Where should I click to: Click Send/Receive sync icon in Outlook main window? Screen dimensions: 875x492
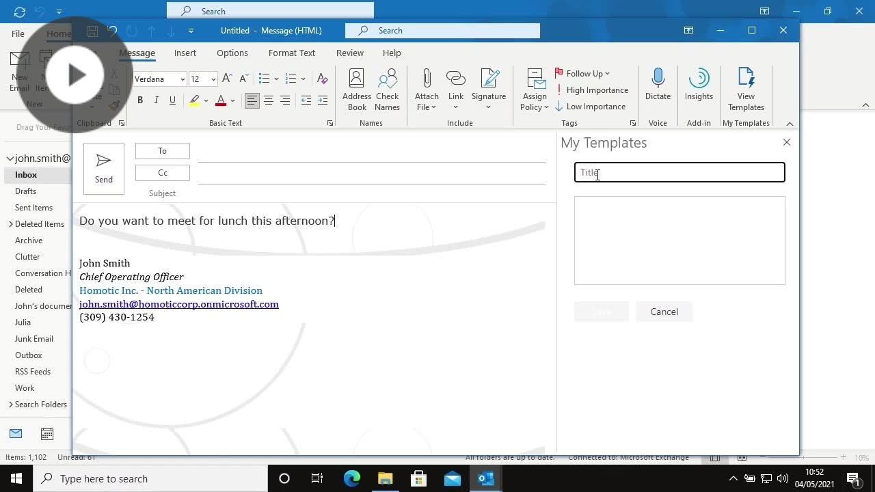click(x=19, y=12)
